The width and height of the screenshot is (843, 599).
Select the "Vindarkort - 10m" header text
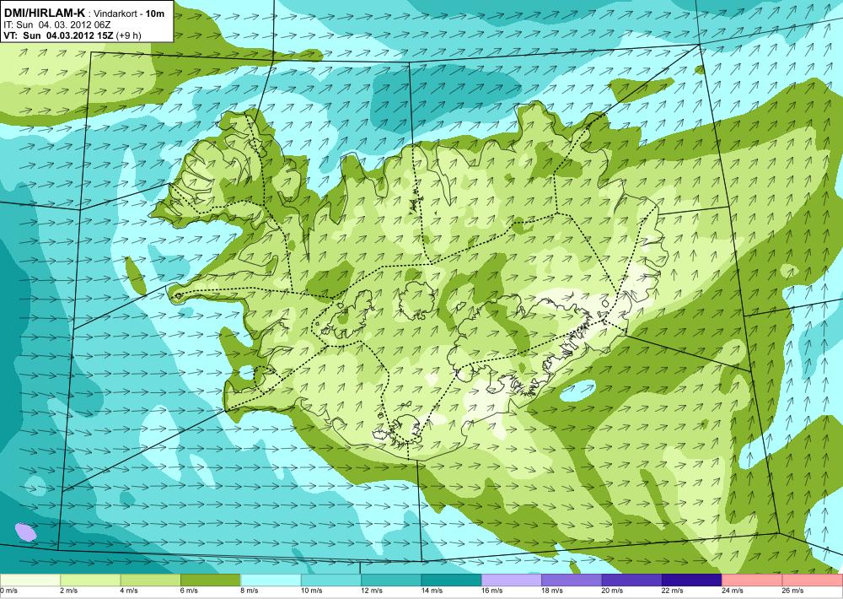tap(129, 13)
